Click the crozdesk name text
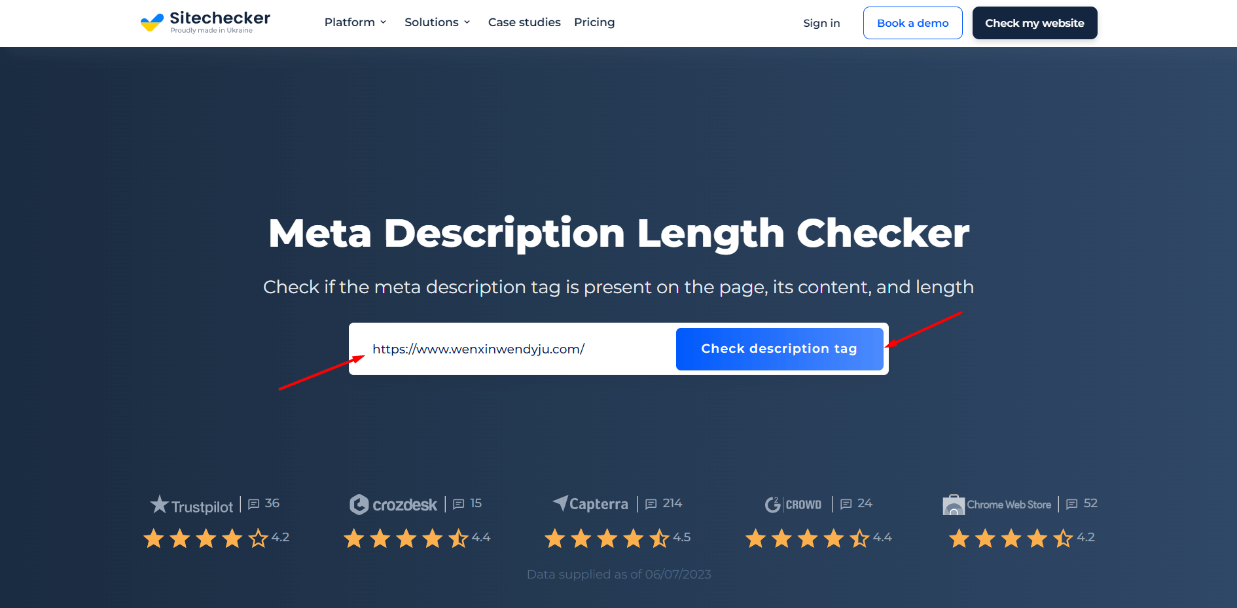 point(404,505)
